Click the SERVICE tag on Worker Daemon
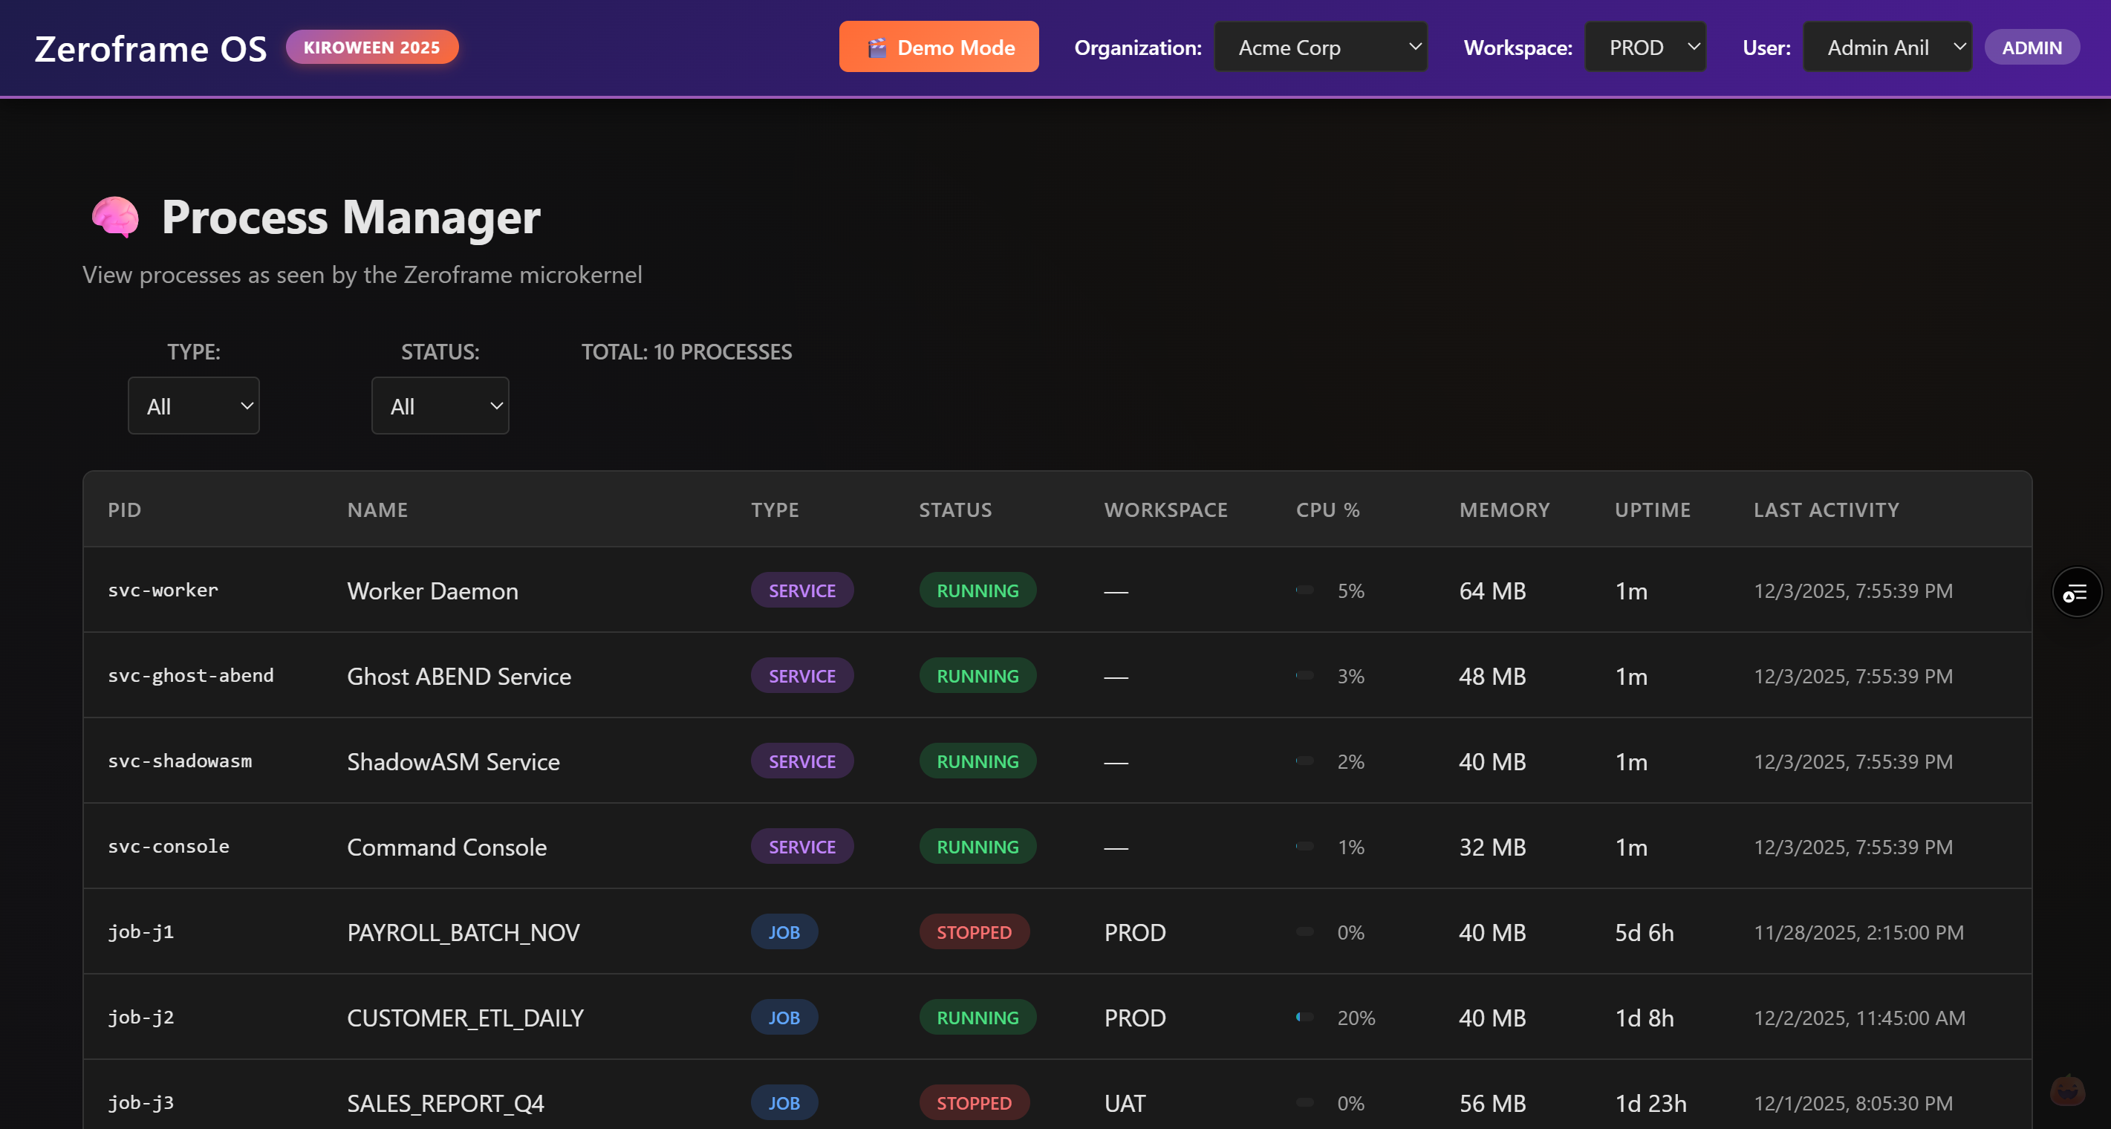The height and width of the screenshot is (1129, 2111). click(x=801, y=590)
